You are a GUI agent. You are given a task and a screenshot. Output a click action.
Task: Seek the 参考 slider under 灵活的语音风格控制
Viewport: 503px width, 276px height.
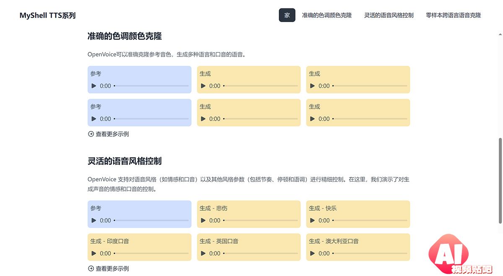151,220
